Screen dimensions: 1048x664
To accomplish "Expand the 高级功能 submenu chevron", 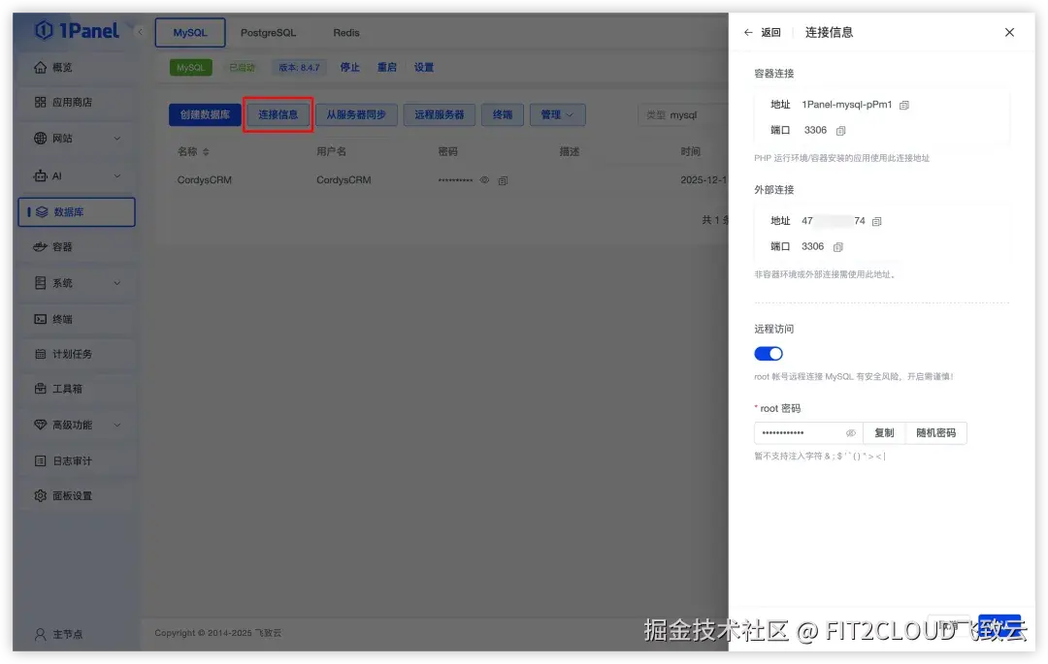I will click(x=117, y=426).
